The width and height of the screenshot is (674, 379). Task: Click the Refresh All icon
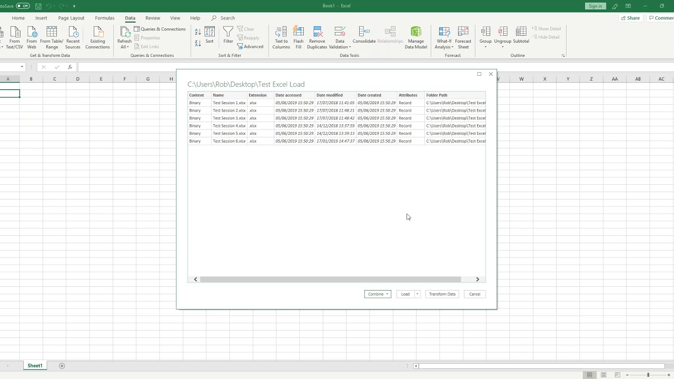click(x=124, y=33)
